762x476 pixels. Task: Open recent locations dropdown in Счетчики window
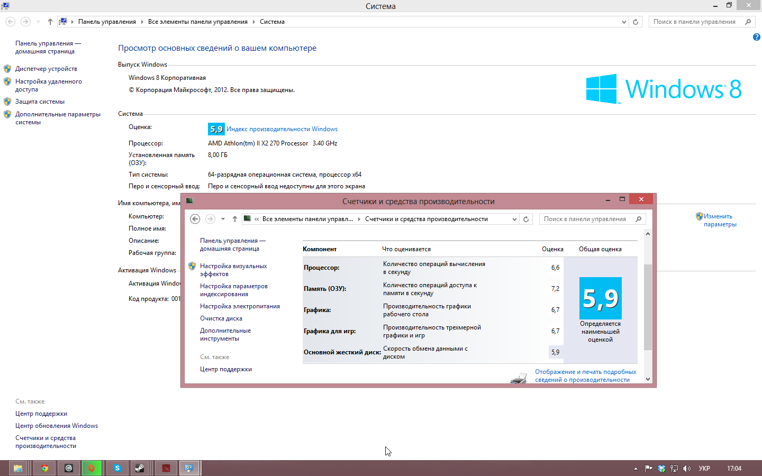pyautogui.click(x=223, y=219)
